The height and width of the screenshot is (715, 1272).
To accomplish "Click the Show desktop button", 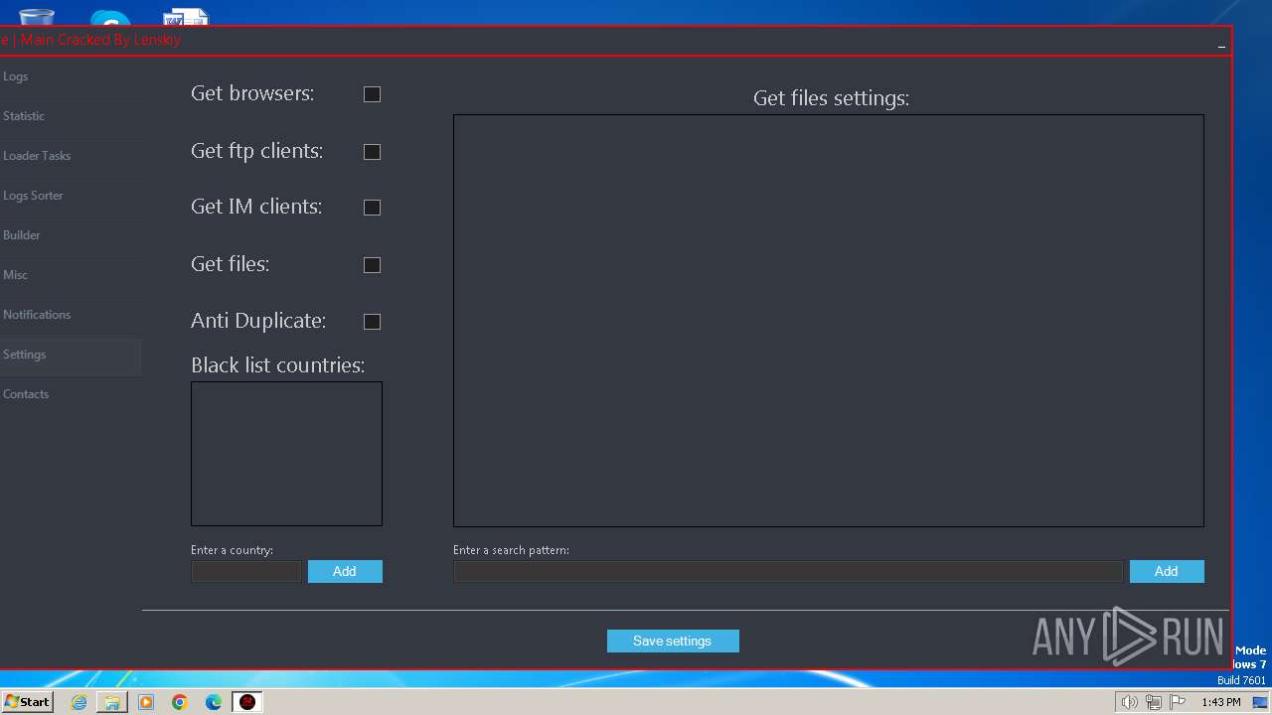I will click(1261, 702).
